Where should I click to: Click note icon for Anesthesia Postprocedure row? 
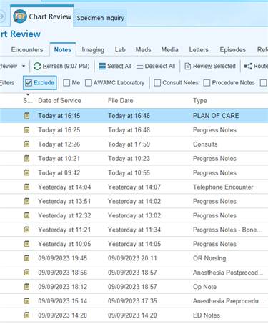click(x=27, y=273)
